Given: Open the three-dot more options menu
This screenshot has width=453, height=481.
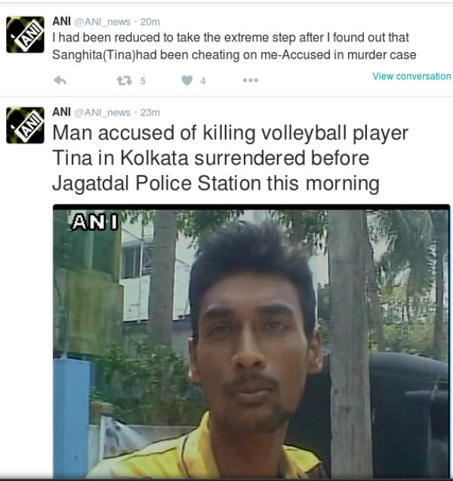Looking at the screenshot, I should 251,80.
